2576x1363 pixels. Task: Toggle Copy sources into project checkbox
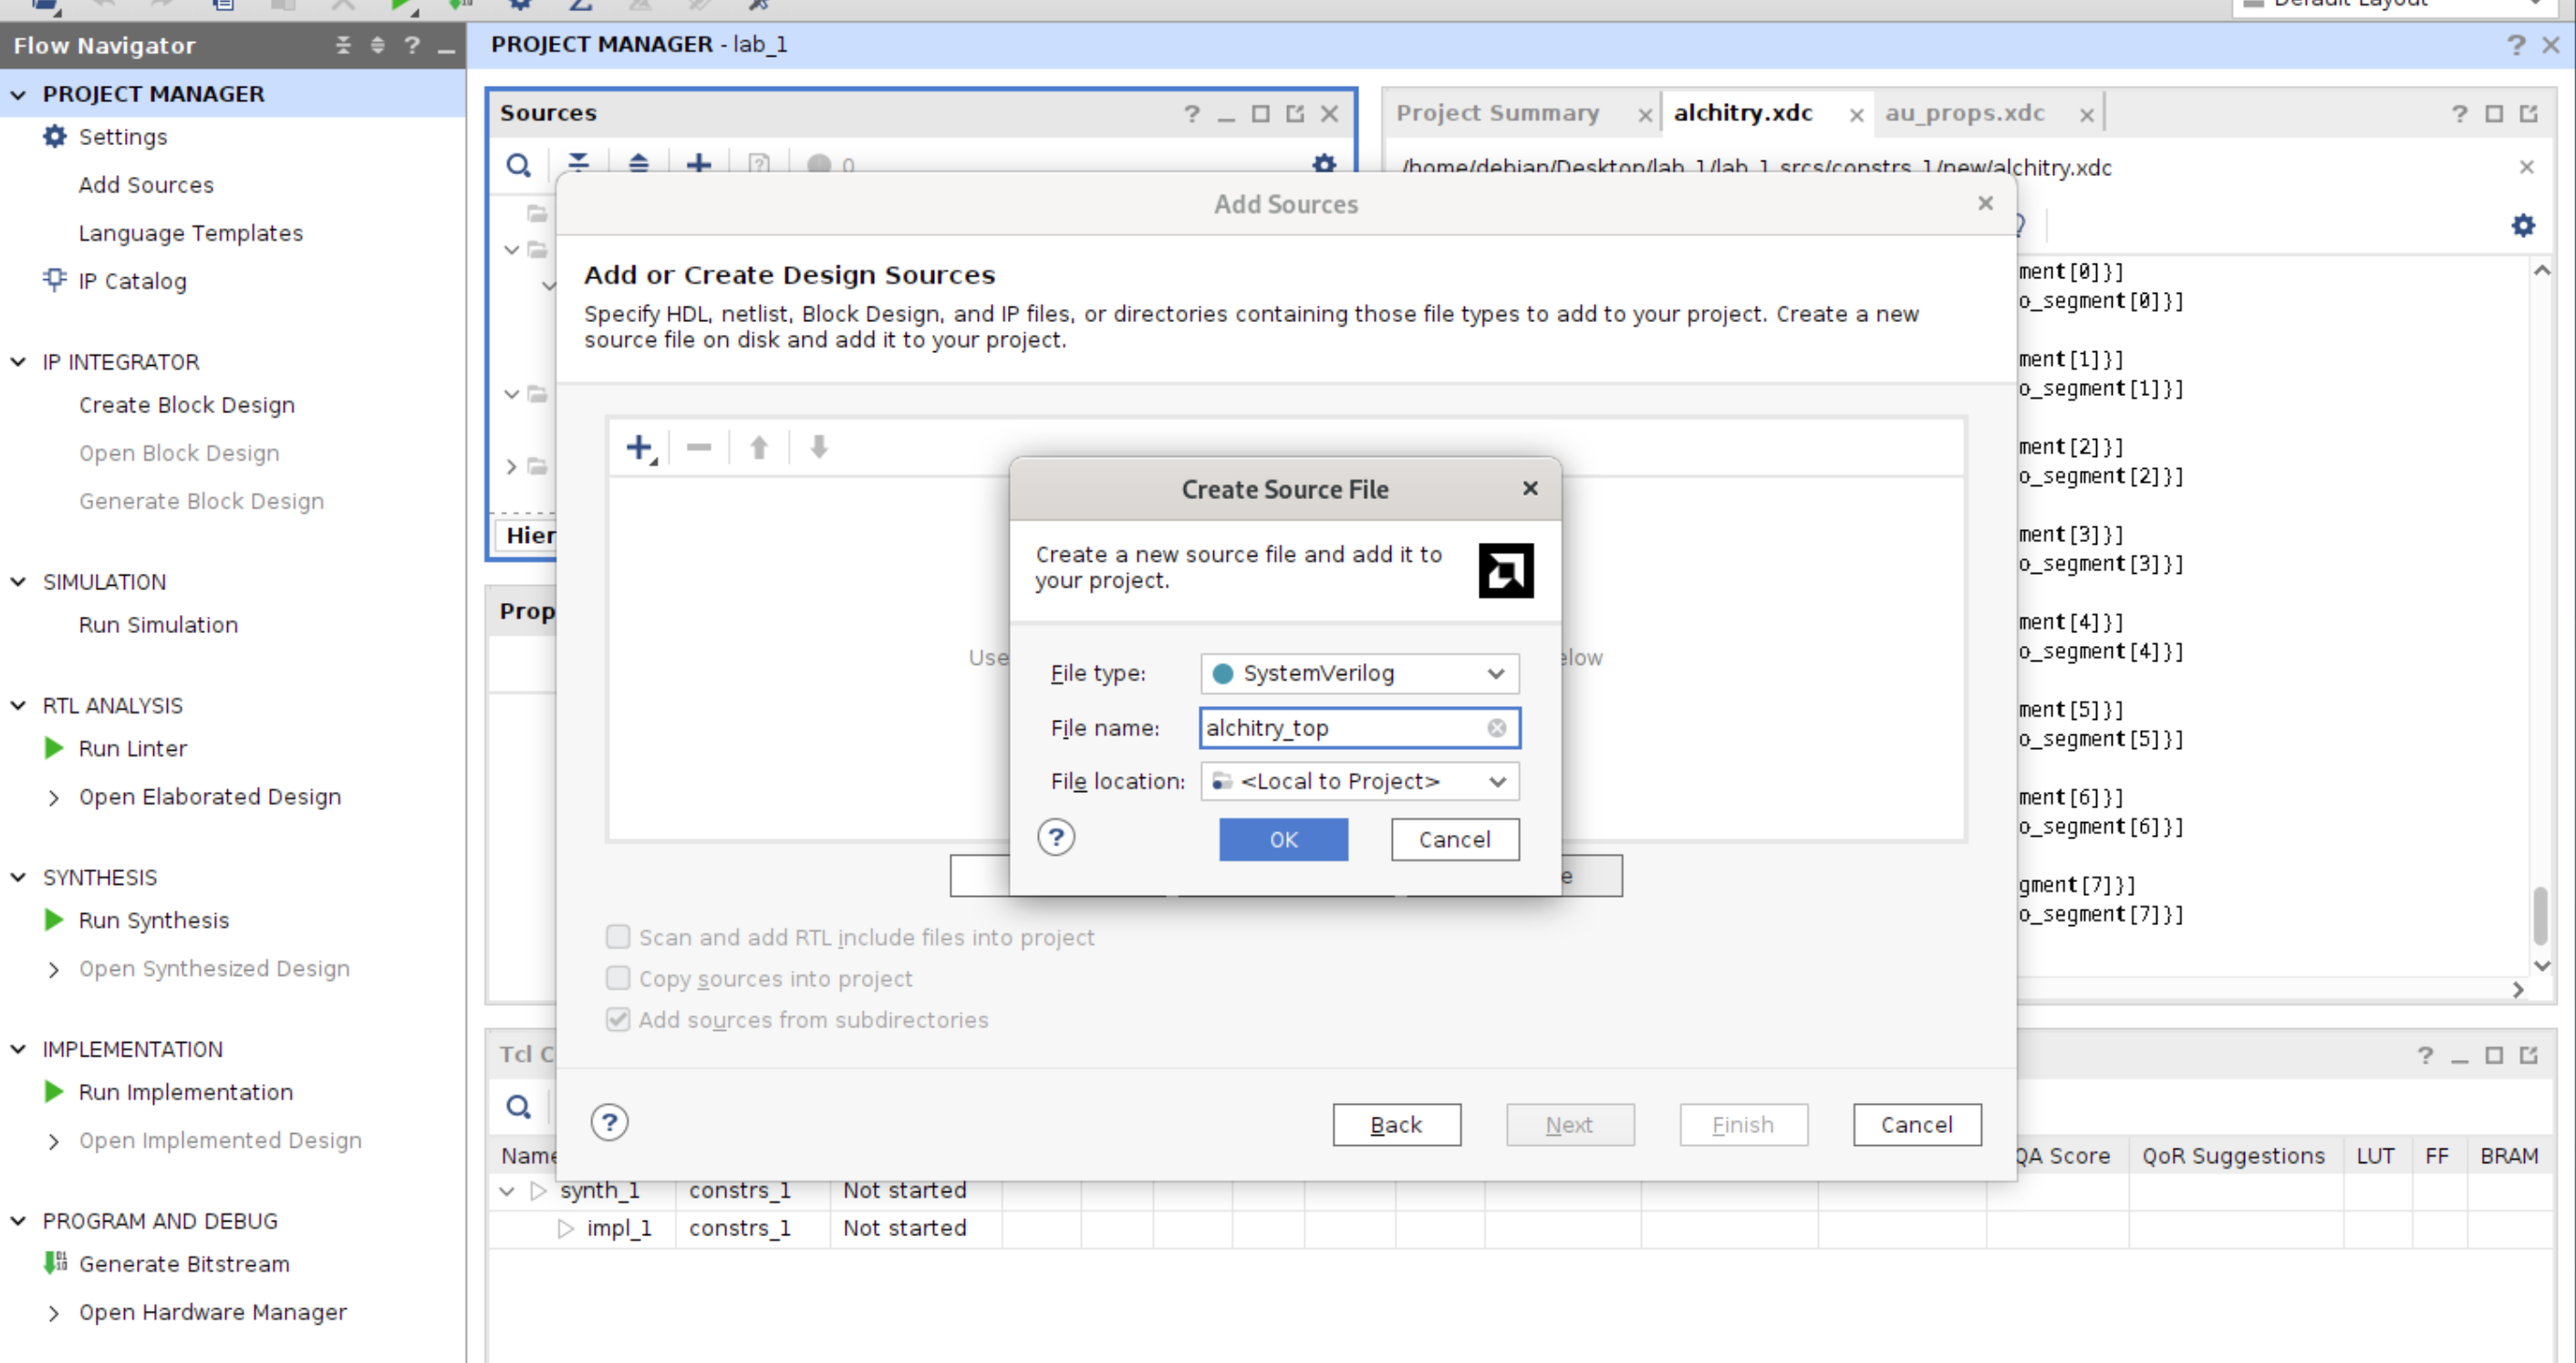tap(618, 978)
